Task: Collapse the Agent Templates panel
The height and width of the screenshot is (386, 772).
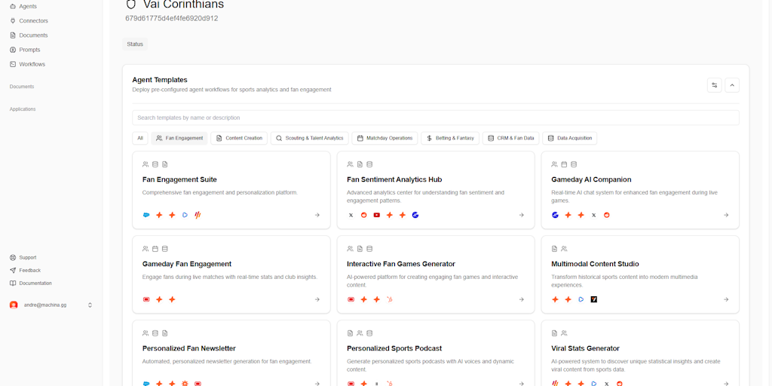Action: (732, 85)
